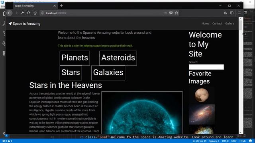Minimize the Firefox window

pos(220,6)
